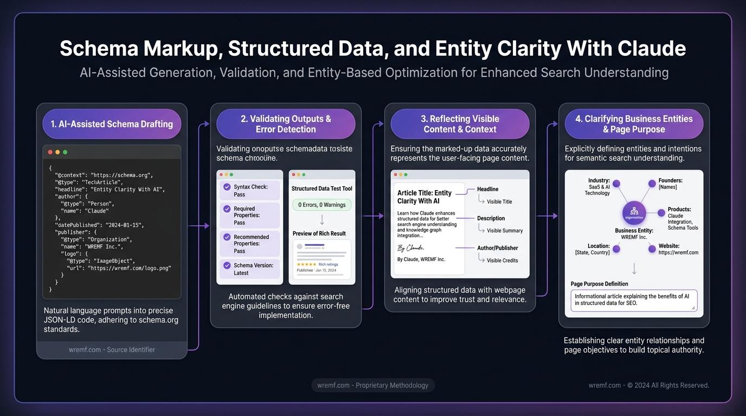
Task: Toggle the Required Properties: Pass checkmark
Action: point(227,209)
